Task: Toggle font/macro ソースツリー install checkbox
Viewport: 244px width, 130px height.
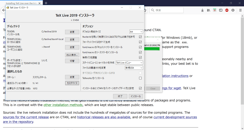Action: coord(140,52)
